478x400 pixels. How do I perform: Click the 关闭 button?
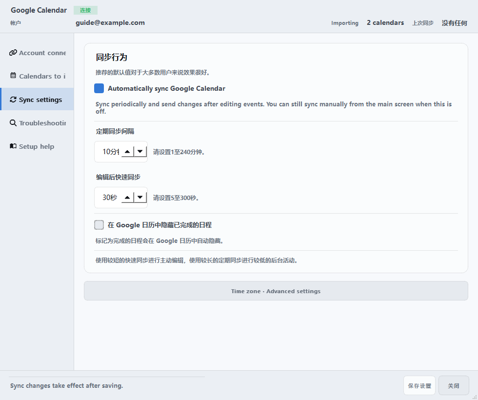(x=454, y=385)
